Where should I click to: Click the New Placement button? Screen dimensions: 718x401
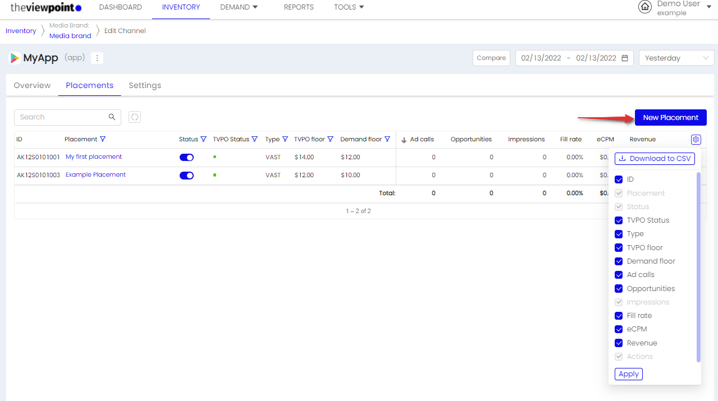pos(671,117)
